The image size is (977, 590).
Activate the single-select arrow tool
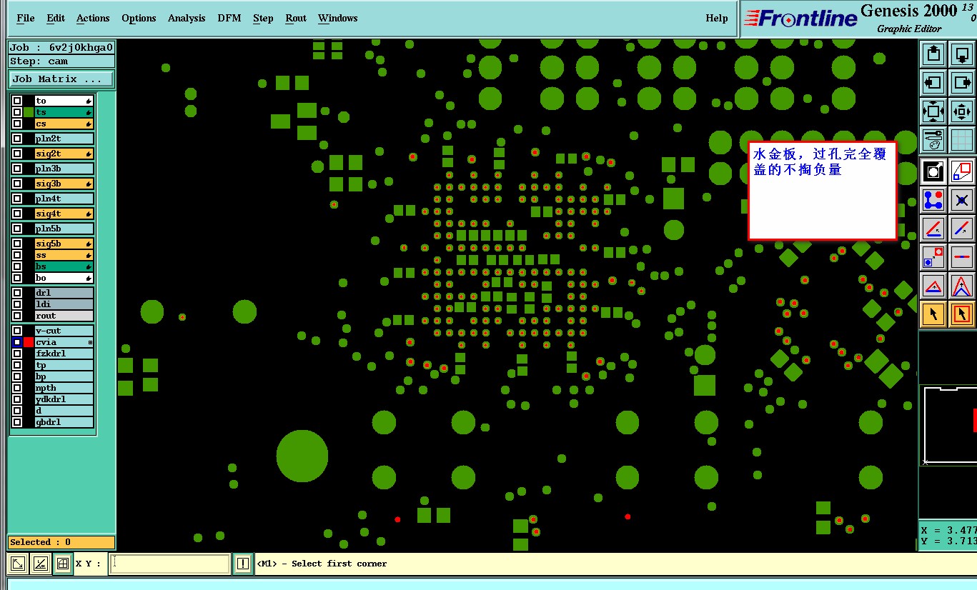click(x=933, y=314)
